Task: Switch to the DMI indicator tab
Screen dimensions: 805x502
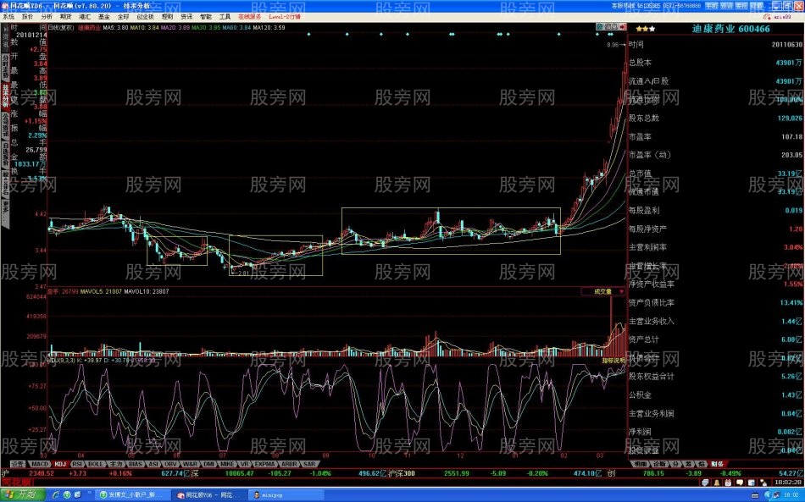Action: [208, 464]
